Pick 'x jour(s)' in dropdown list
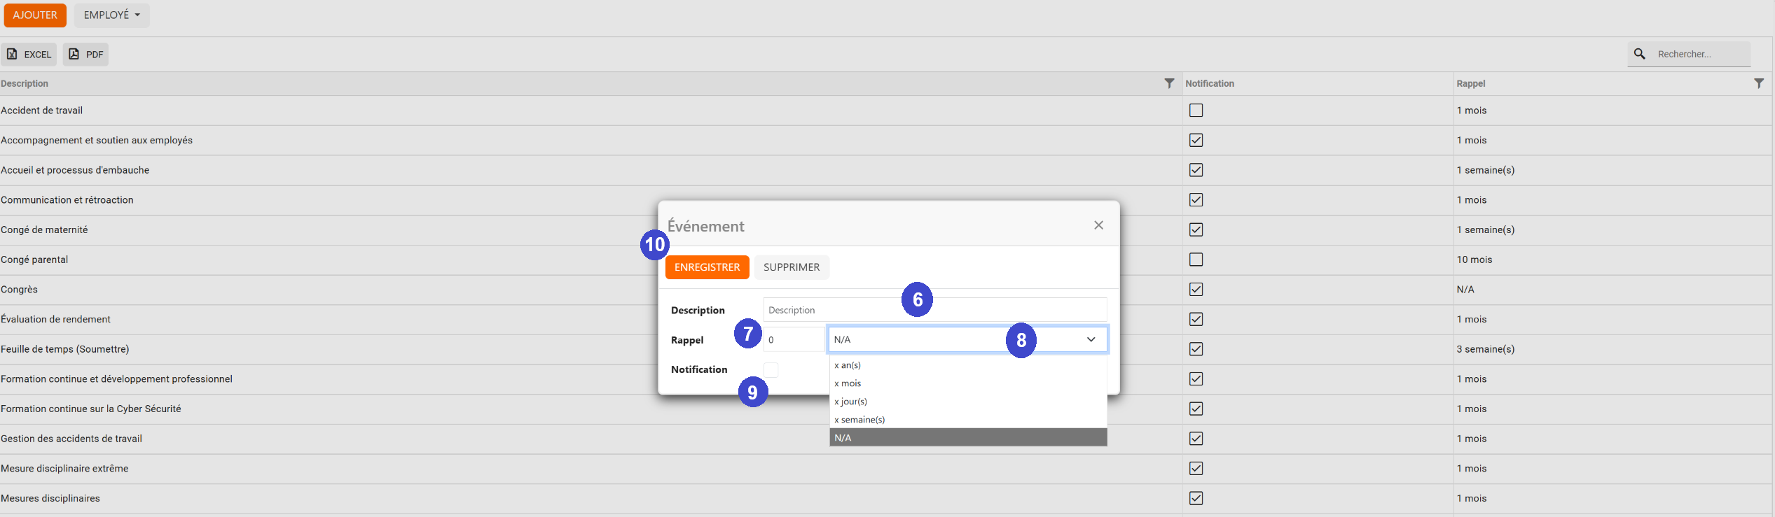This screenshot has width=1775, height=517. click(850, 402)
